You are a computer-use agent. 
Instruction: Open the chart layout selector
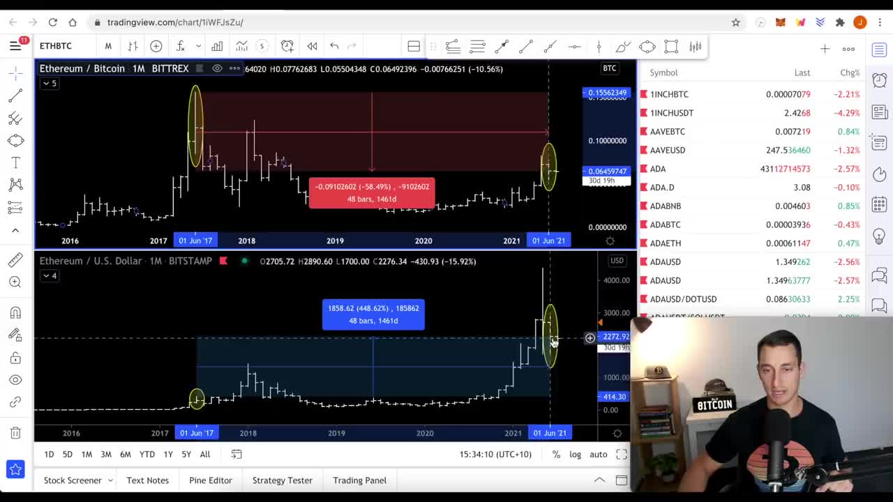point(414,46)
